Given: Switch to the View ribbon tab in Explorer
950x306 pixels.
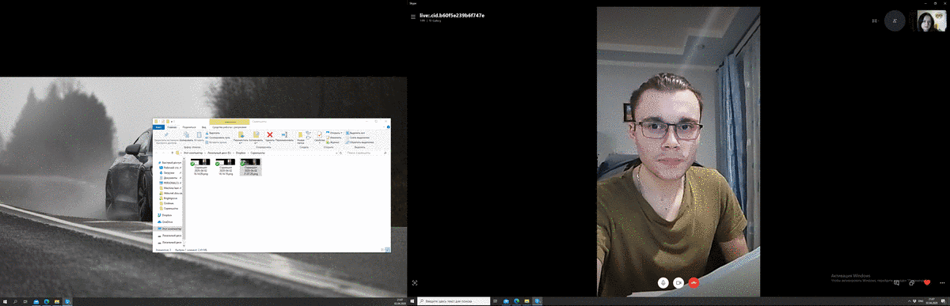Looking at the screenshot, I should [x=203, y=127].
